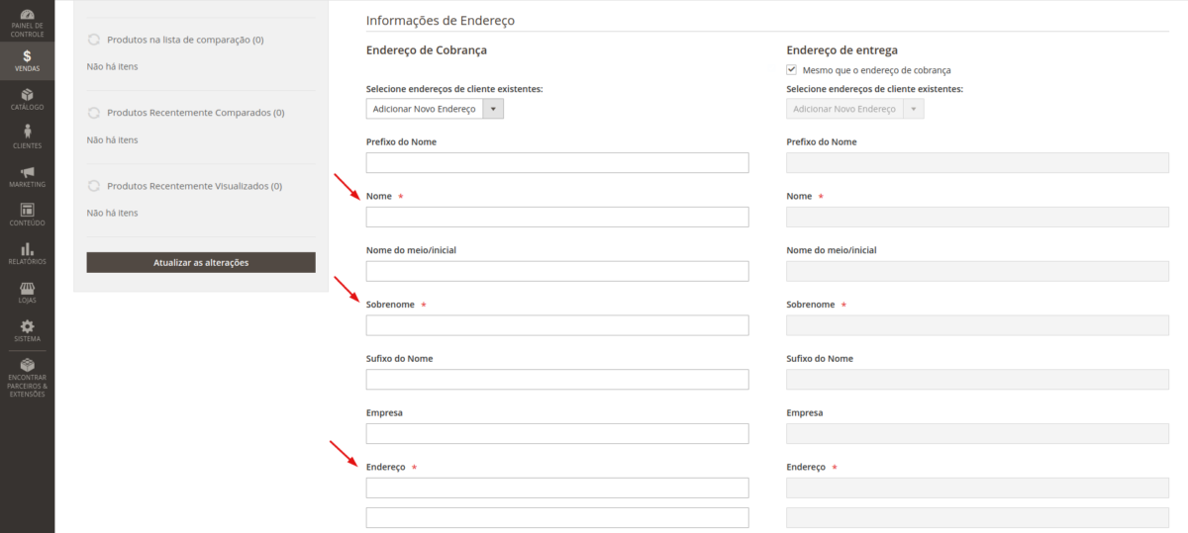The image size is (1188, 533).
Task: Expand Produtos Recentemente Visualizados section
Action: pos(184,186)
